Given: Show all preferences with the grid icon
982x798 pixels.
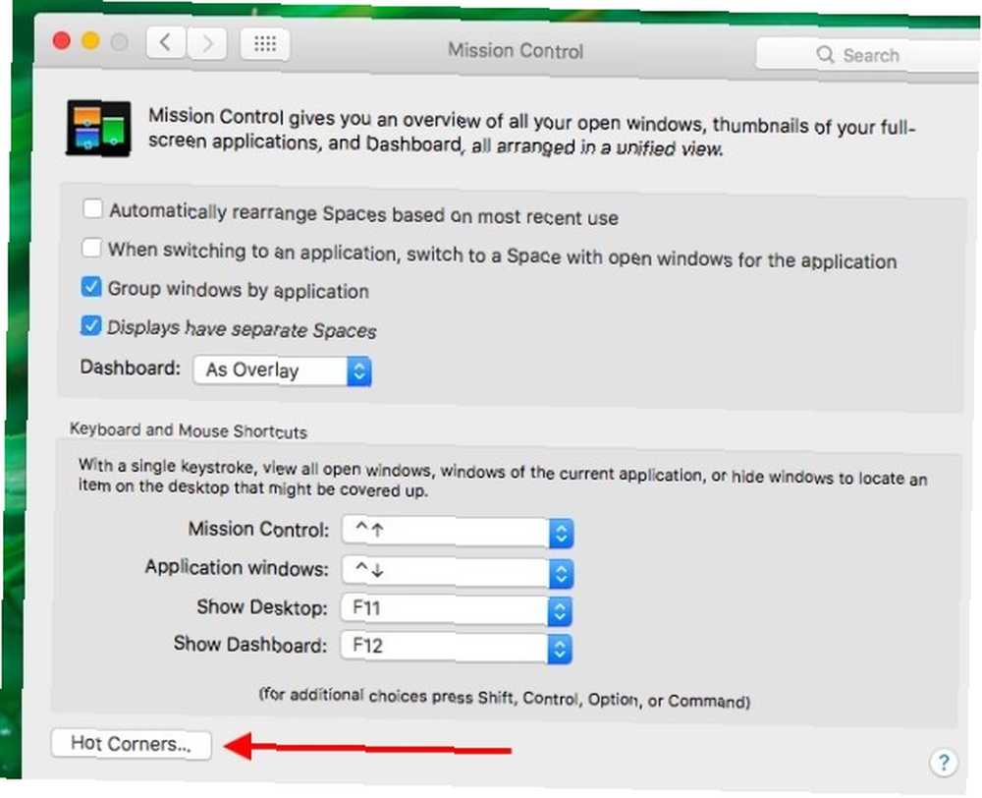Looking at the screenshot, I should [x=265, y=44].
